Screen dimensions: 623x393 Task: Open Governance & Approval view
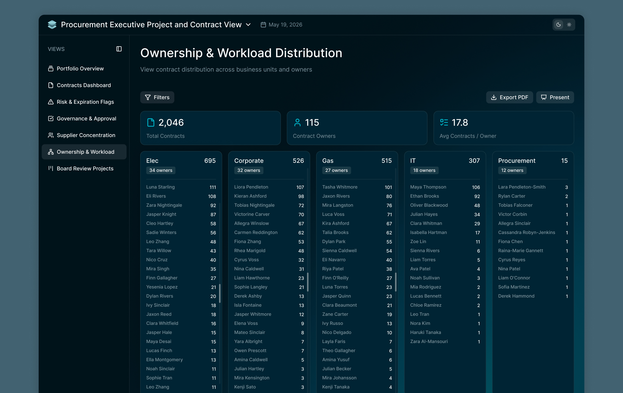(84, 118)
